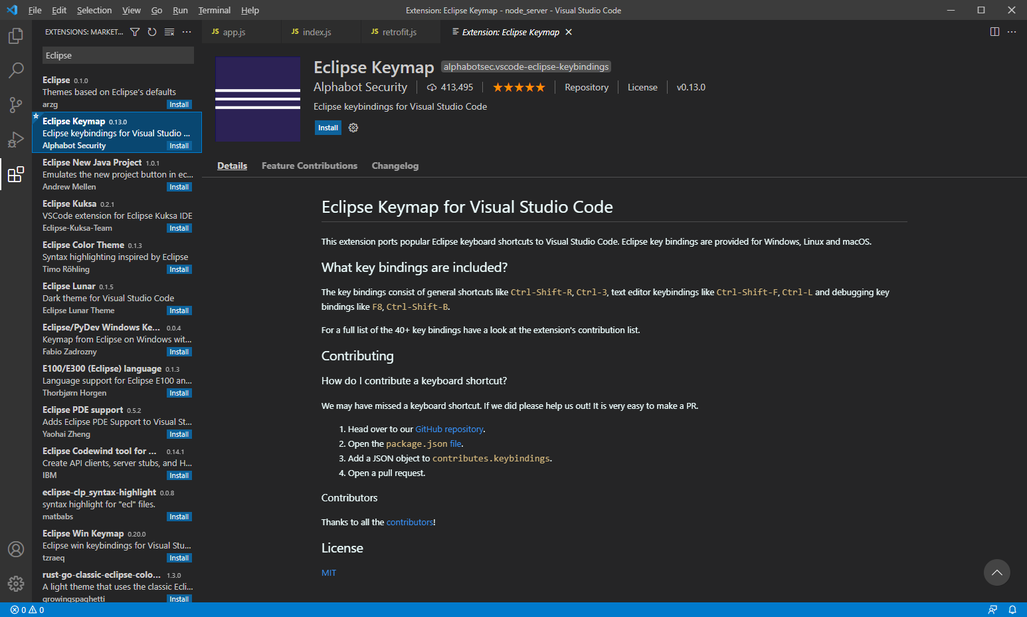Select the Feature Contributions tab

click(310, 166)
